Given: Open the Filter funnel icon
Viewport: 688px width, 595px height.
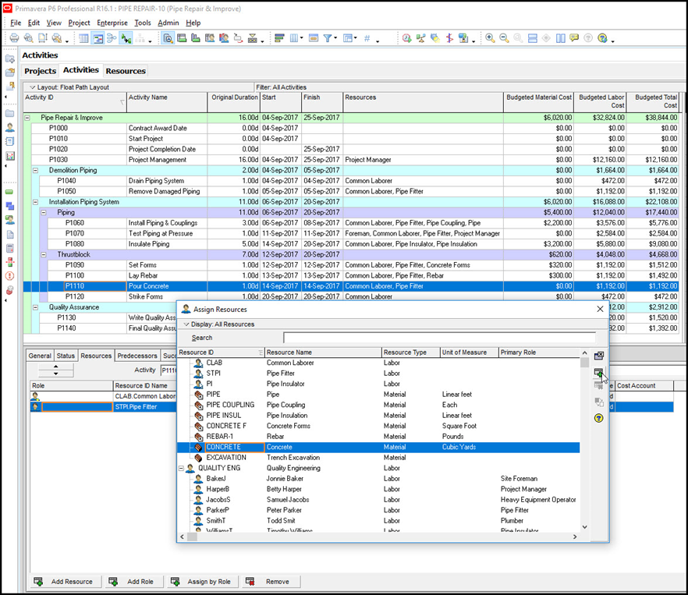Looking at the screenshot, I should pos(328,38).
